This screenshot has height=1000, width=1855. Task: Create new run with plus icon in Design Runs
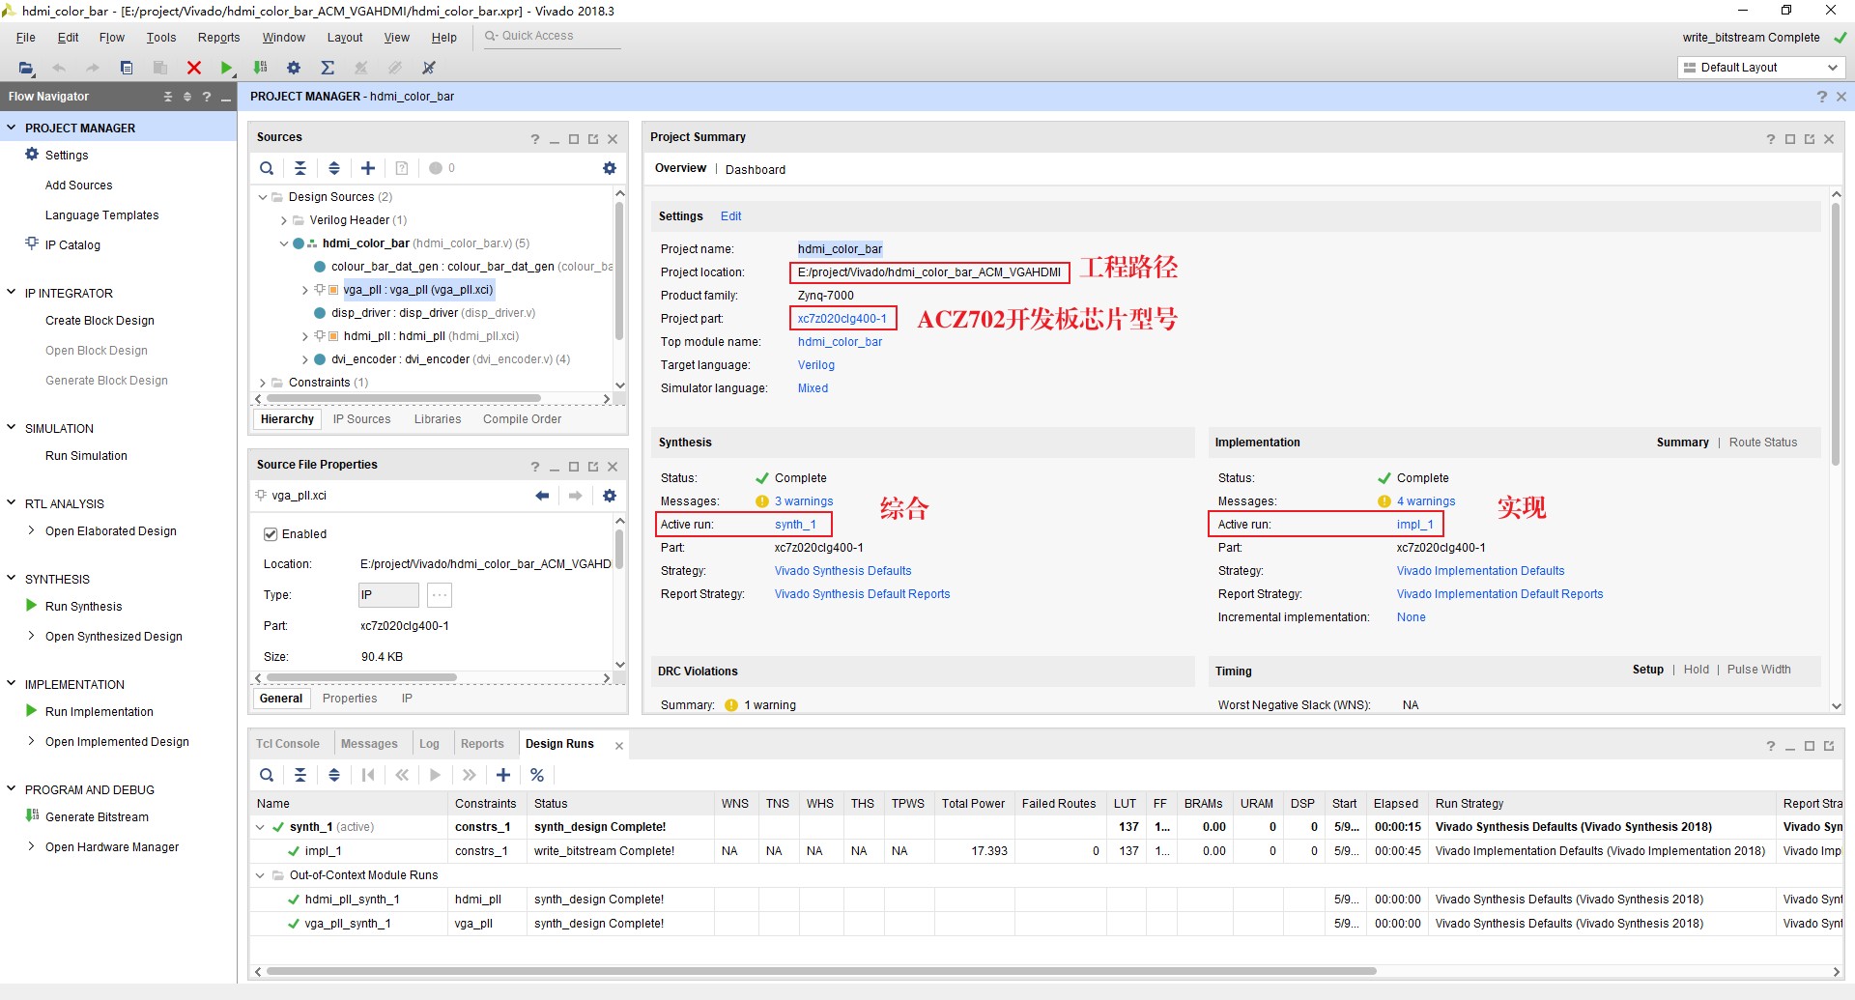[x=503, y=775]
